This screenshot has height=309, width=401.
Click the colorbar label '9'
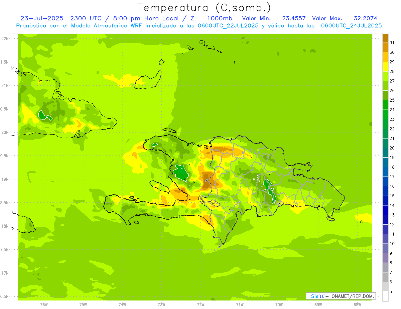tap(391, 253)
